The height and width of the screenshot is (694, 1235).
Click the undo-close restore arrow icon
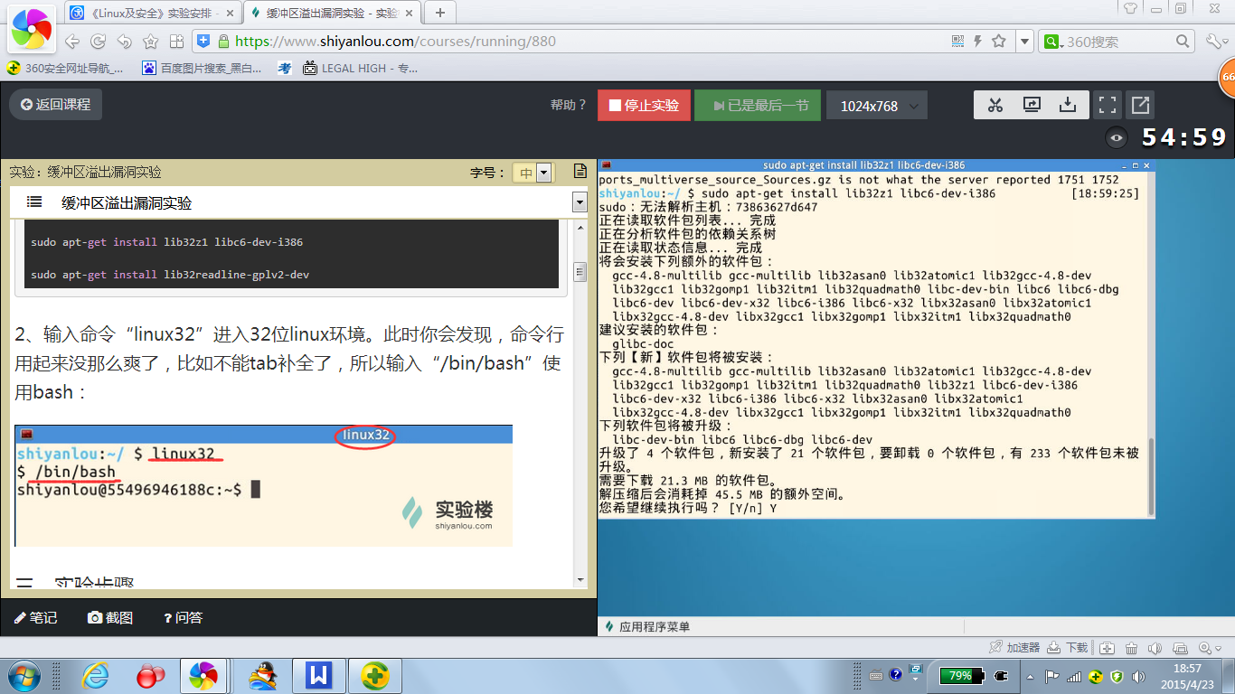point(125,42)
